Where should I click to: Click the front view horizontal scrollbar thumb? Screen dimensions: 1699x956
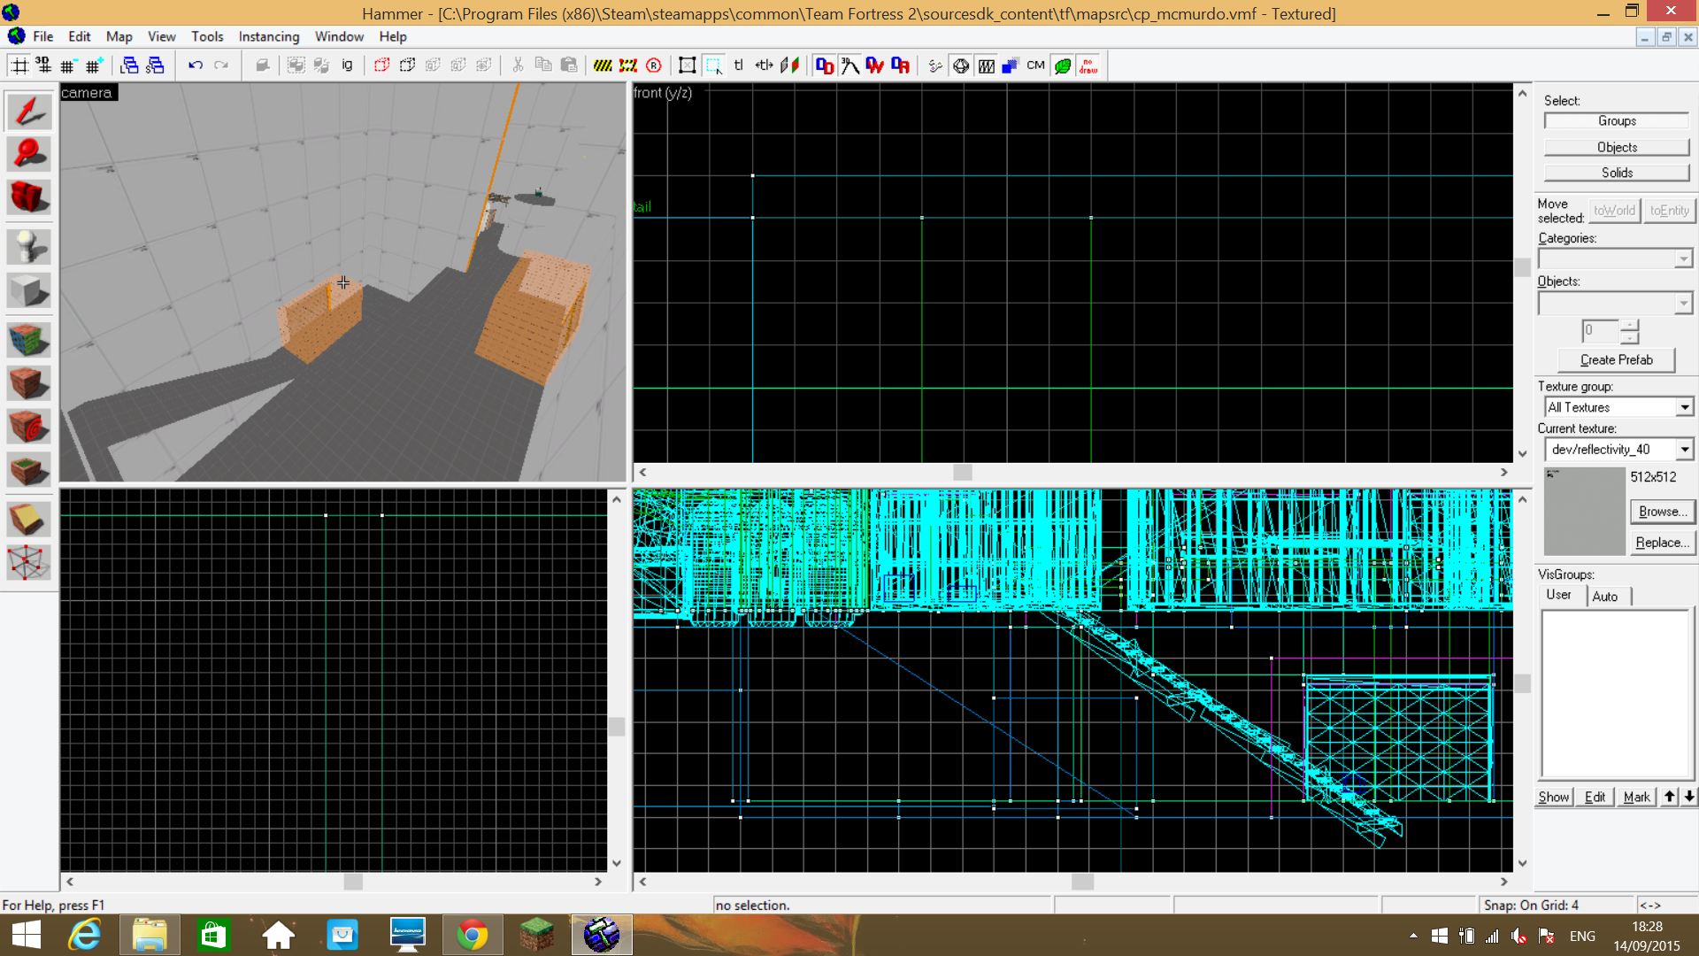coord(963,473)
